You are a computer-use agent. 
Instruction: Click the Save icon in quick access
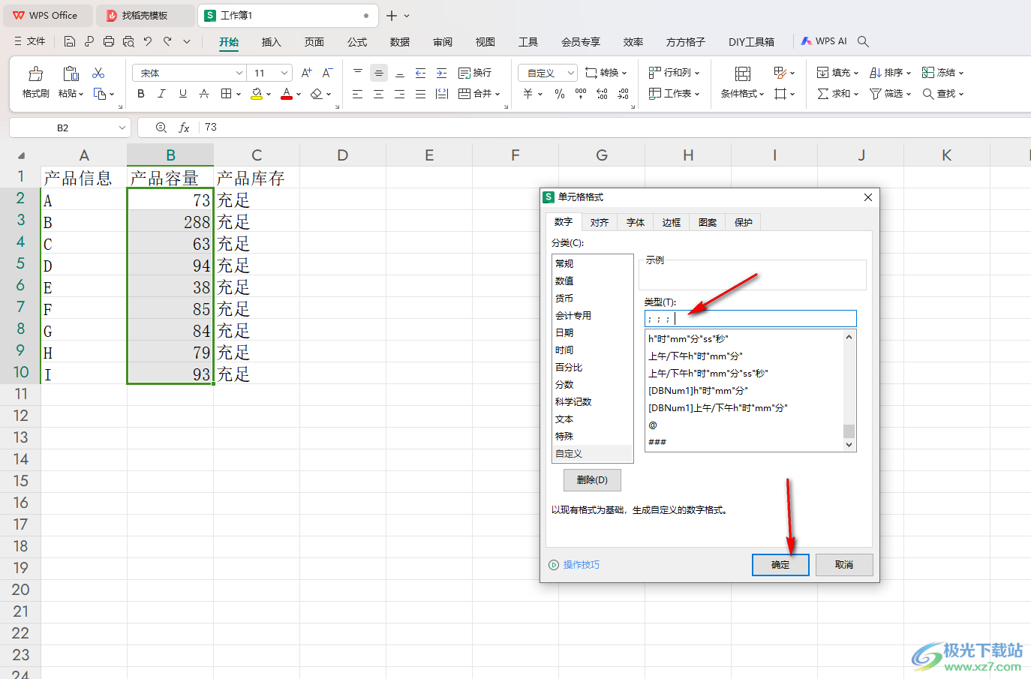click(70, 41)
